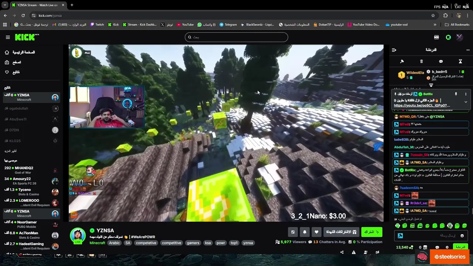This screenshot has width=473, height=266.
Task: Open recommended channel LOMEROOO
Action: tap(31, 202)
